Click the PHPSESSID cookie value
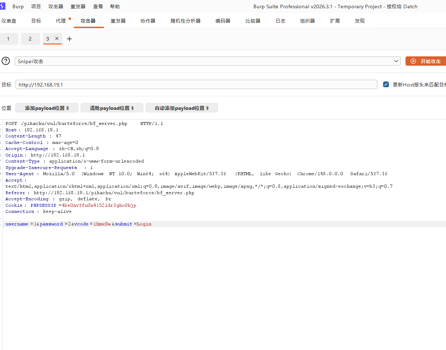This screenshot has height=350, width=446. coord(99,205)
